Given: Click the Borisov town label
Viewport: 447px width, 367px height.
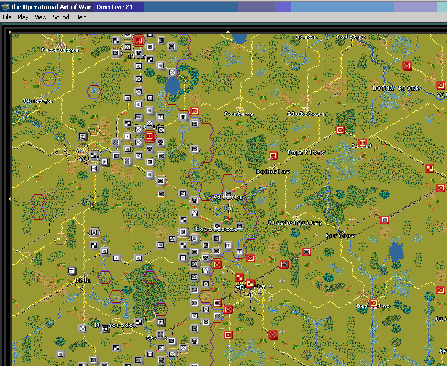Looking at the screenshot, I should [x=340, y=236].
